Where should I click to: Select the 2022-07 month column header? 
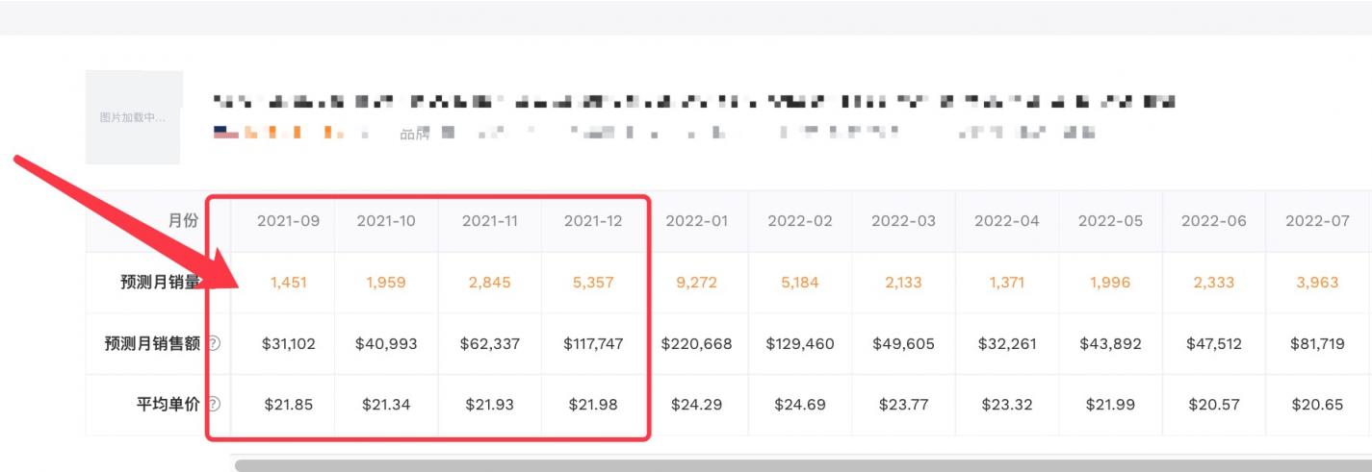pyautogui.click(x=1317, y=221)
